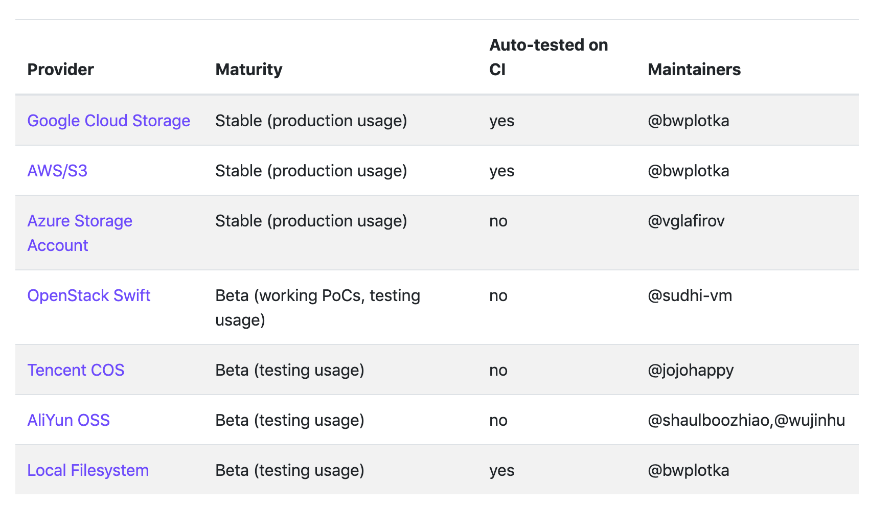
Task: Click the @vglafirov maintainer cell
Action: [x=685, y=221]
